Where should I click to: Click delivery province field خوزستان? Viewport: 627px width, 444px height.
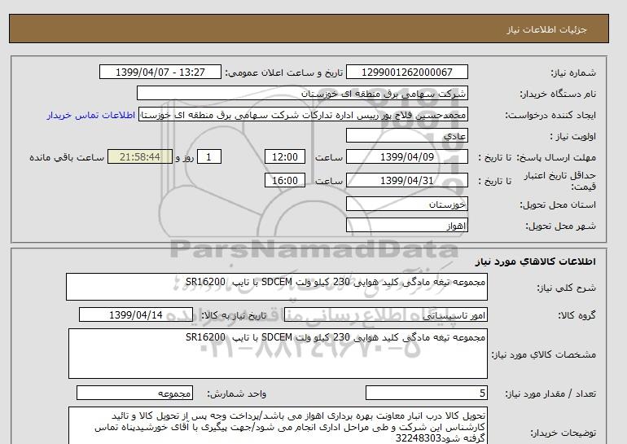coord(407,205)
